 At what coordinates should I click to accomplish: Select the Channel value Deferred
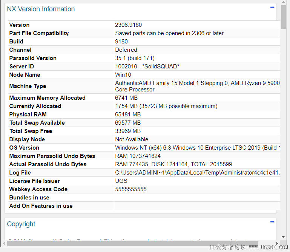126,50
